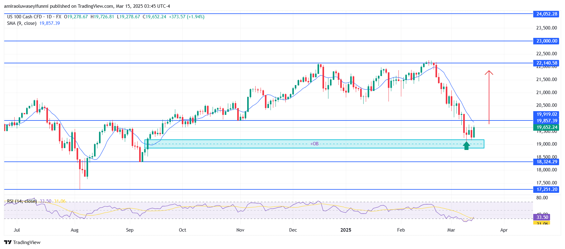
Task: Click the 19,000.00 price axis tick
Action: coord(546,144)
